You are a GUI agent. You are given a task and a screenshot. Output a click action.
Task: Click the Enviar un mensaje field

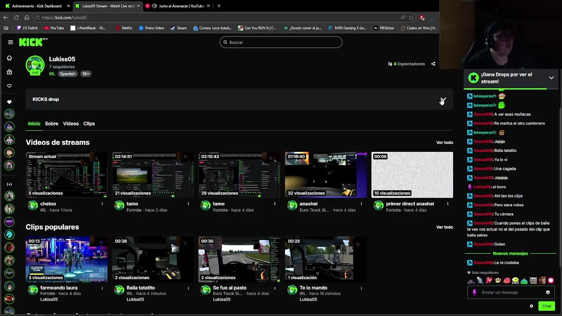pos(512,292)
